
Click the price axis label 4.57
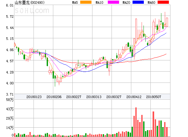(10, 61)
